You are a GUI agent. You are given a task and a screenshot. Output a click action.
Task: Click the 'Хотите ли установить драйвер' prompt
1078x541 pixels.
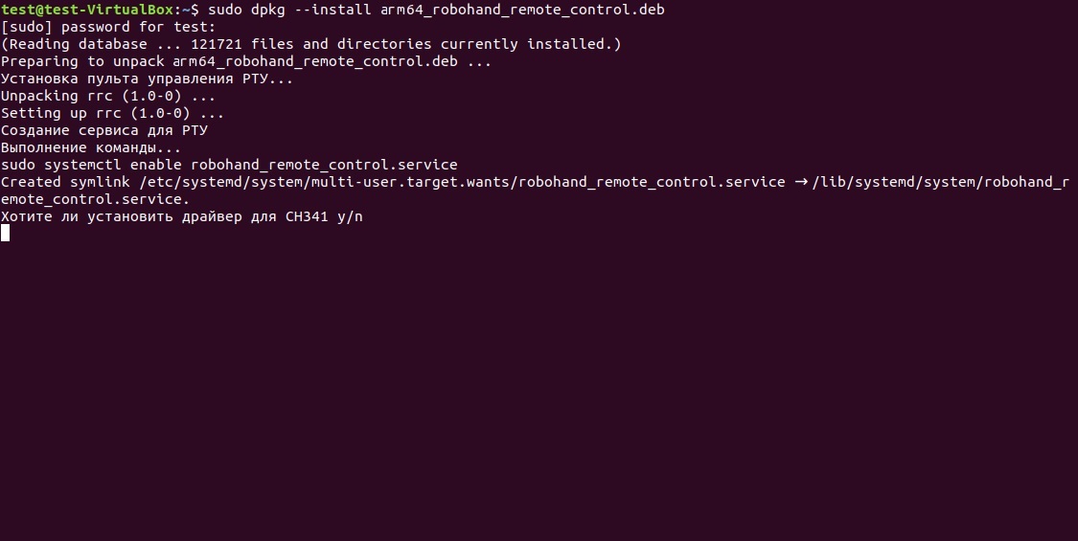[122, 215]
